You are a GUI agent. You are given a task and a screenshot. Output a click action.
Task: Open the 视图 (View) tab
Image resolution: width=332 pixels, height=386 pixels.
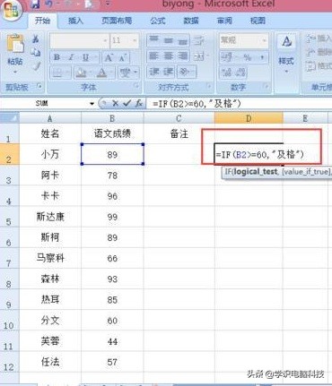pos(258,21)
